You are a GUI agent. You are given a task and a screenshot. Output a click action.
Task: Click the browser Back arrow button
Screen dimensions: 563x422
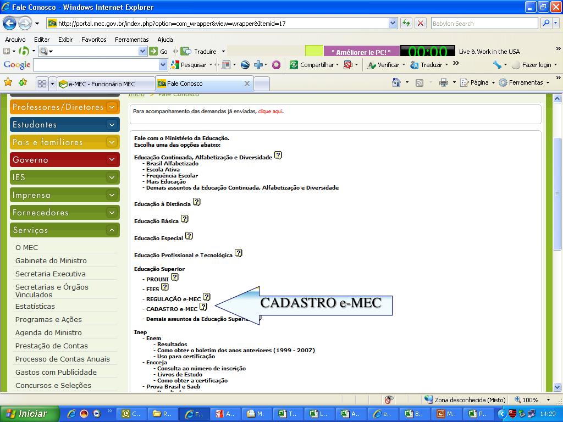point(10,24)
